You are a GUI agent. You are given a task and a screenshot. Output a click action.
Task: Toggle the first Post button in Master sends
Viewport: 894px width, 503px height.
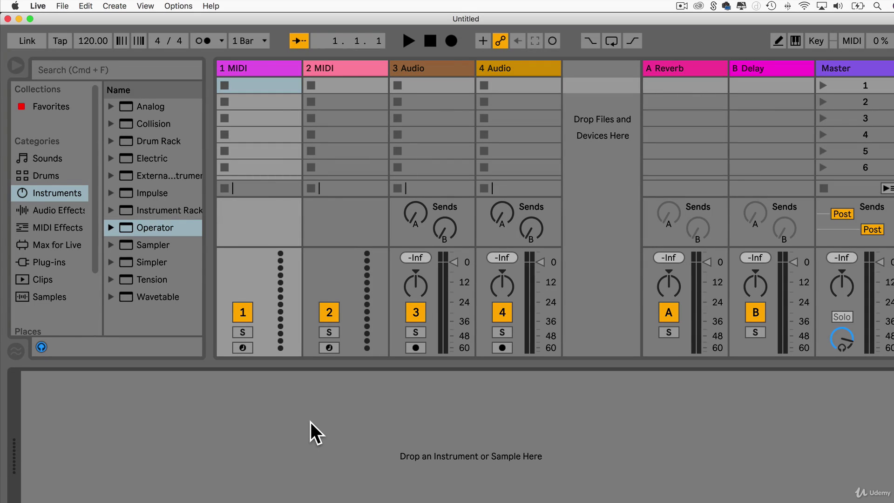(x=842, y=214)
